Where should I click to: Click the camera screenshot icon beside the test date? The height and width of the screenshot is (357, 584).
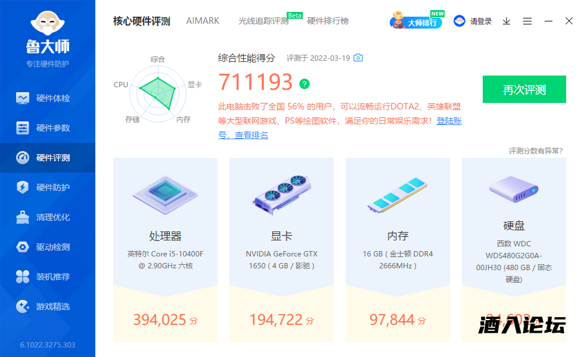point(358,58)
